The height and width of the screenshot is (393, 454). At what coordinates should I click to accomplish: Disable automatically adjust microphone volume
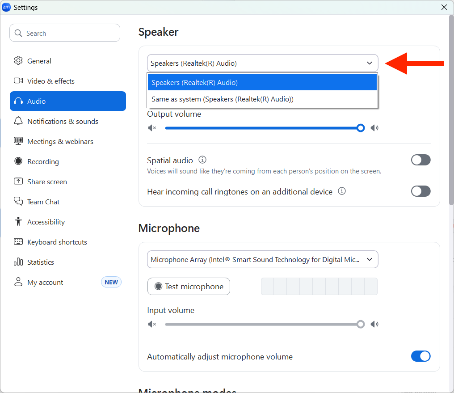420,356
